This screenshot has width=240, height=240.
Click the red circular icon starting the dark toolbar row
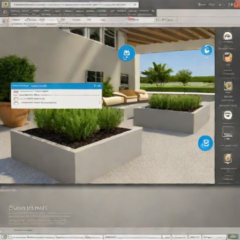[x=5, y=12]
